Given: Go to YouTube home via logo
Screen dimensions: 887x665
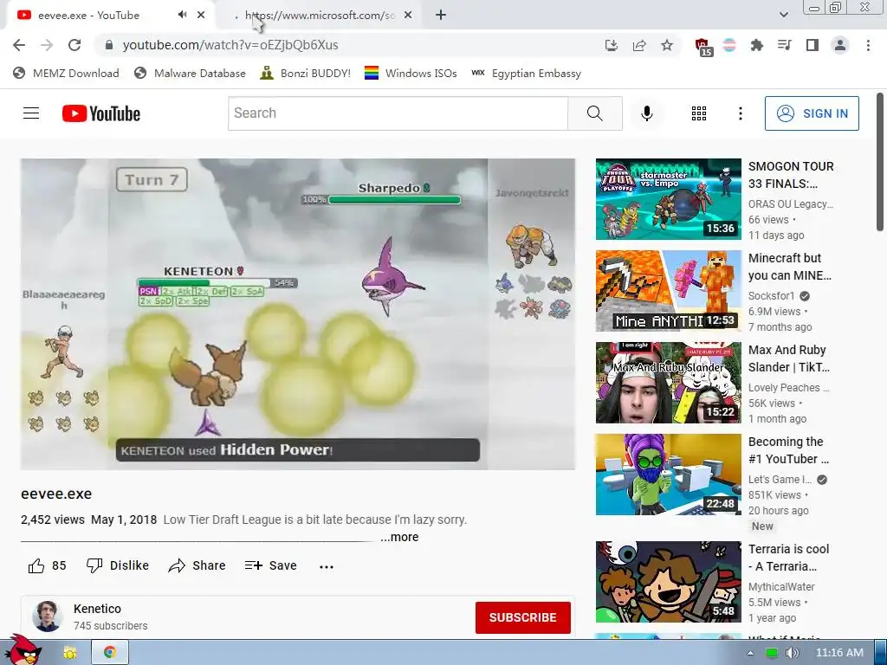Looking at the screenshot, I should click(x=101, y=113).
